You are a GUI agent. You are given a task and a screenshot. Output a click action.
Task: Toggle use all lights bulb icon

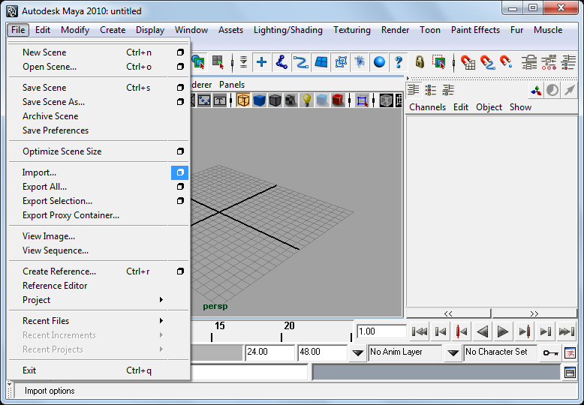point(306,100)
